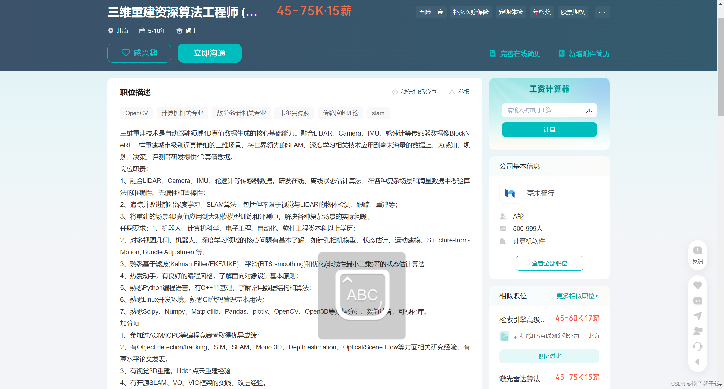Click the 某大型知名互联网金融公司 company name
The image size is (724, 389).
coord(546,336)
